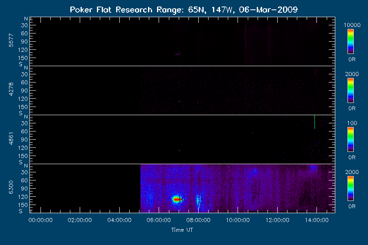This screenshot has width=368, height=245.
Task: Click the 14:00:00 time axis label
Action: [x=317, y=220]
